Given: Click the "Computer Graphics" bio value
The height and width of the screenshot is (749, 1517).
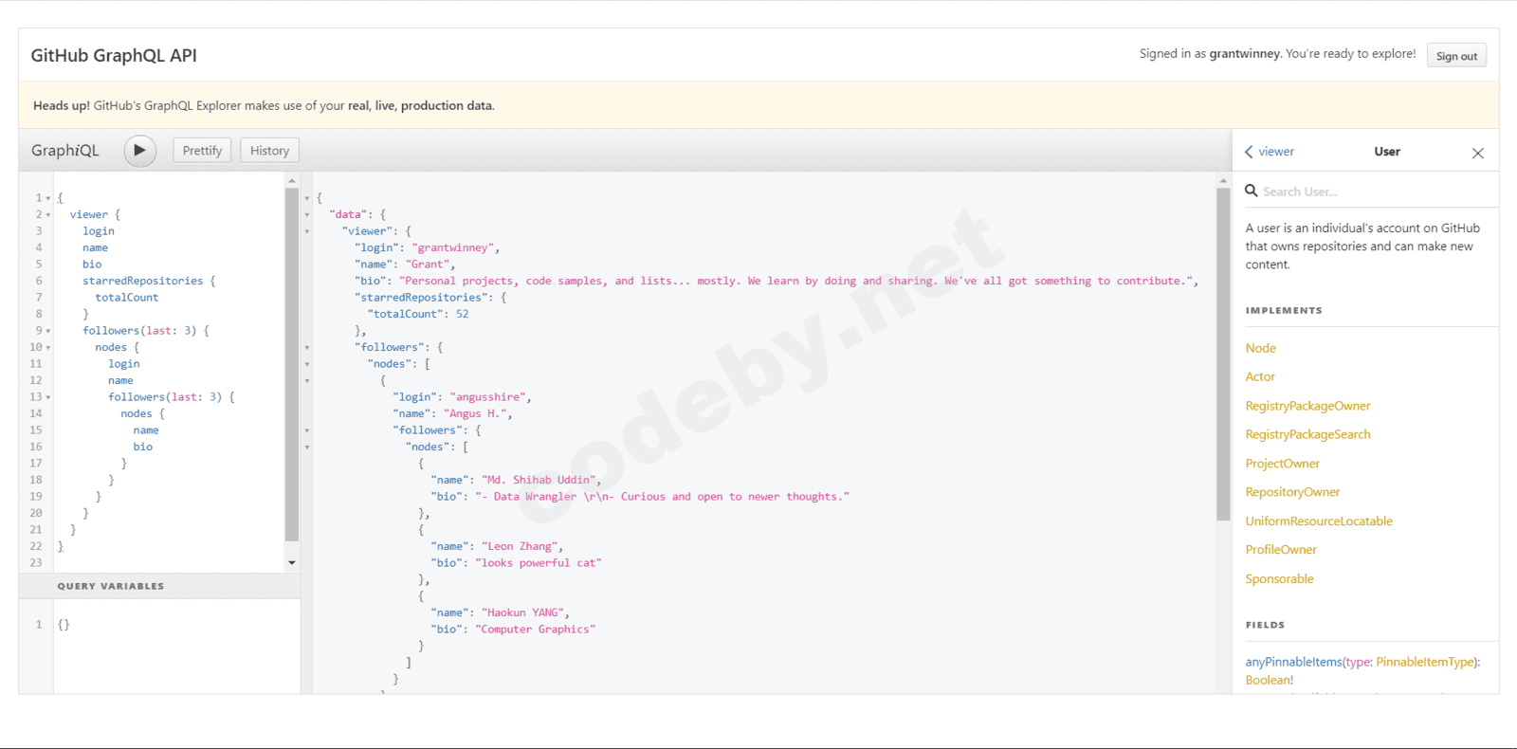Looking at the screenshot, I should [x=535, y=630].
